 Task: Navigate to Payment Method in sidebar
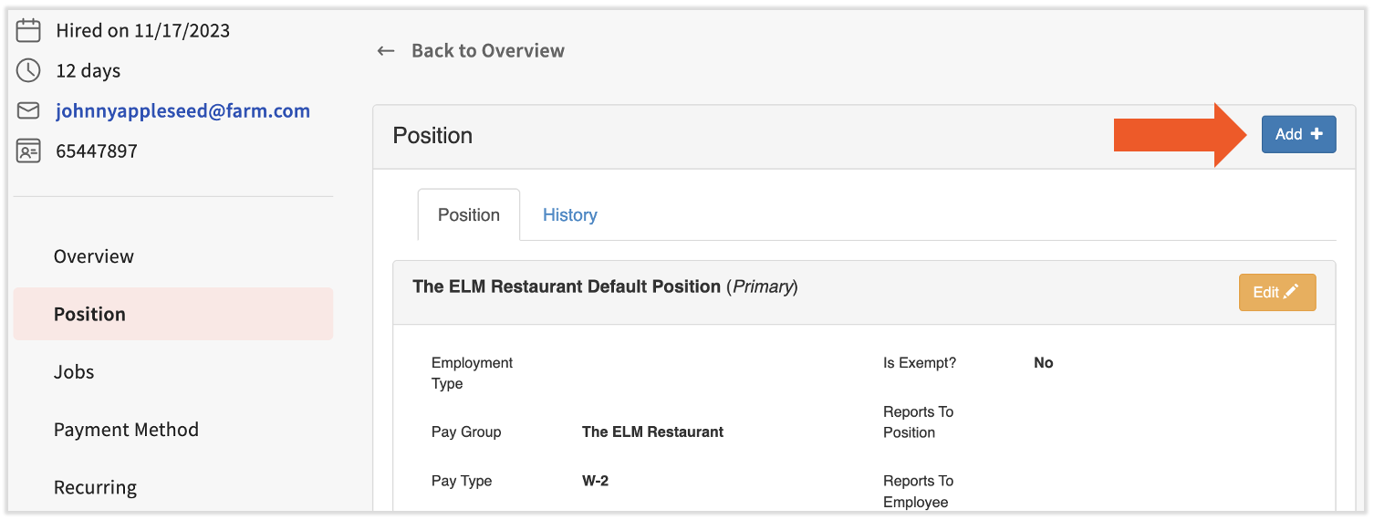(x=126, y=430)
